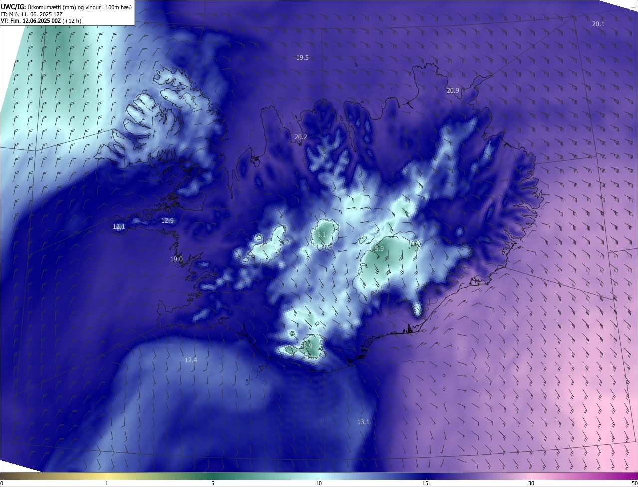The height and width of the screenshot is (487, 638).
Task: Click the 10 tick label on the colour scale
Action: coord(319,484)
